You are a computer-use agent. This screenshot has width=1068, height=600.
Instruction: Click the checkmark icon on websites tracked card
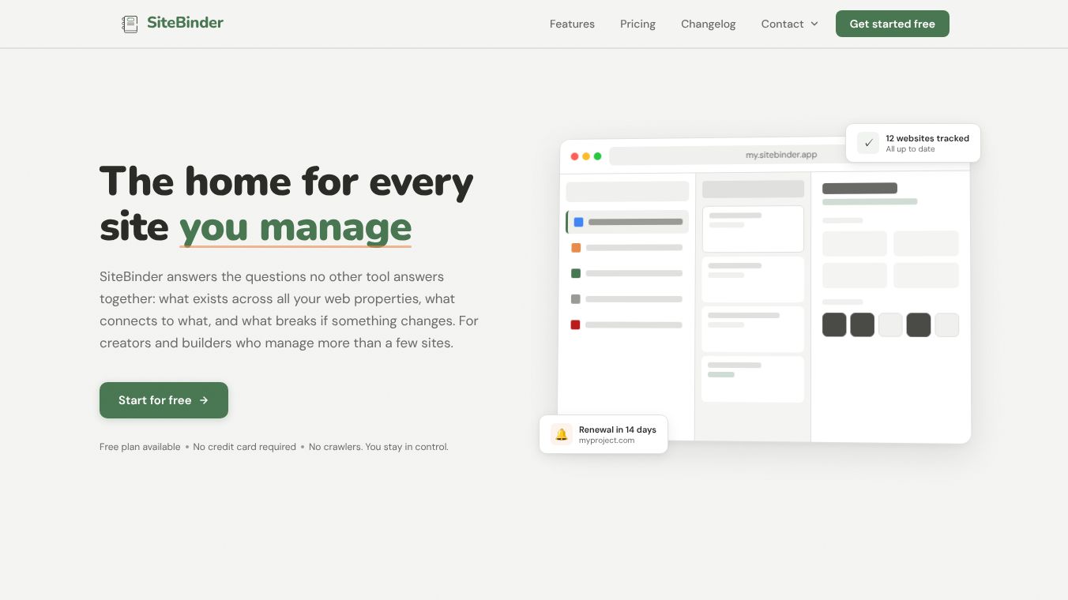pos(868,143)
